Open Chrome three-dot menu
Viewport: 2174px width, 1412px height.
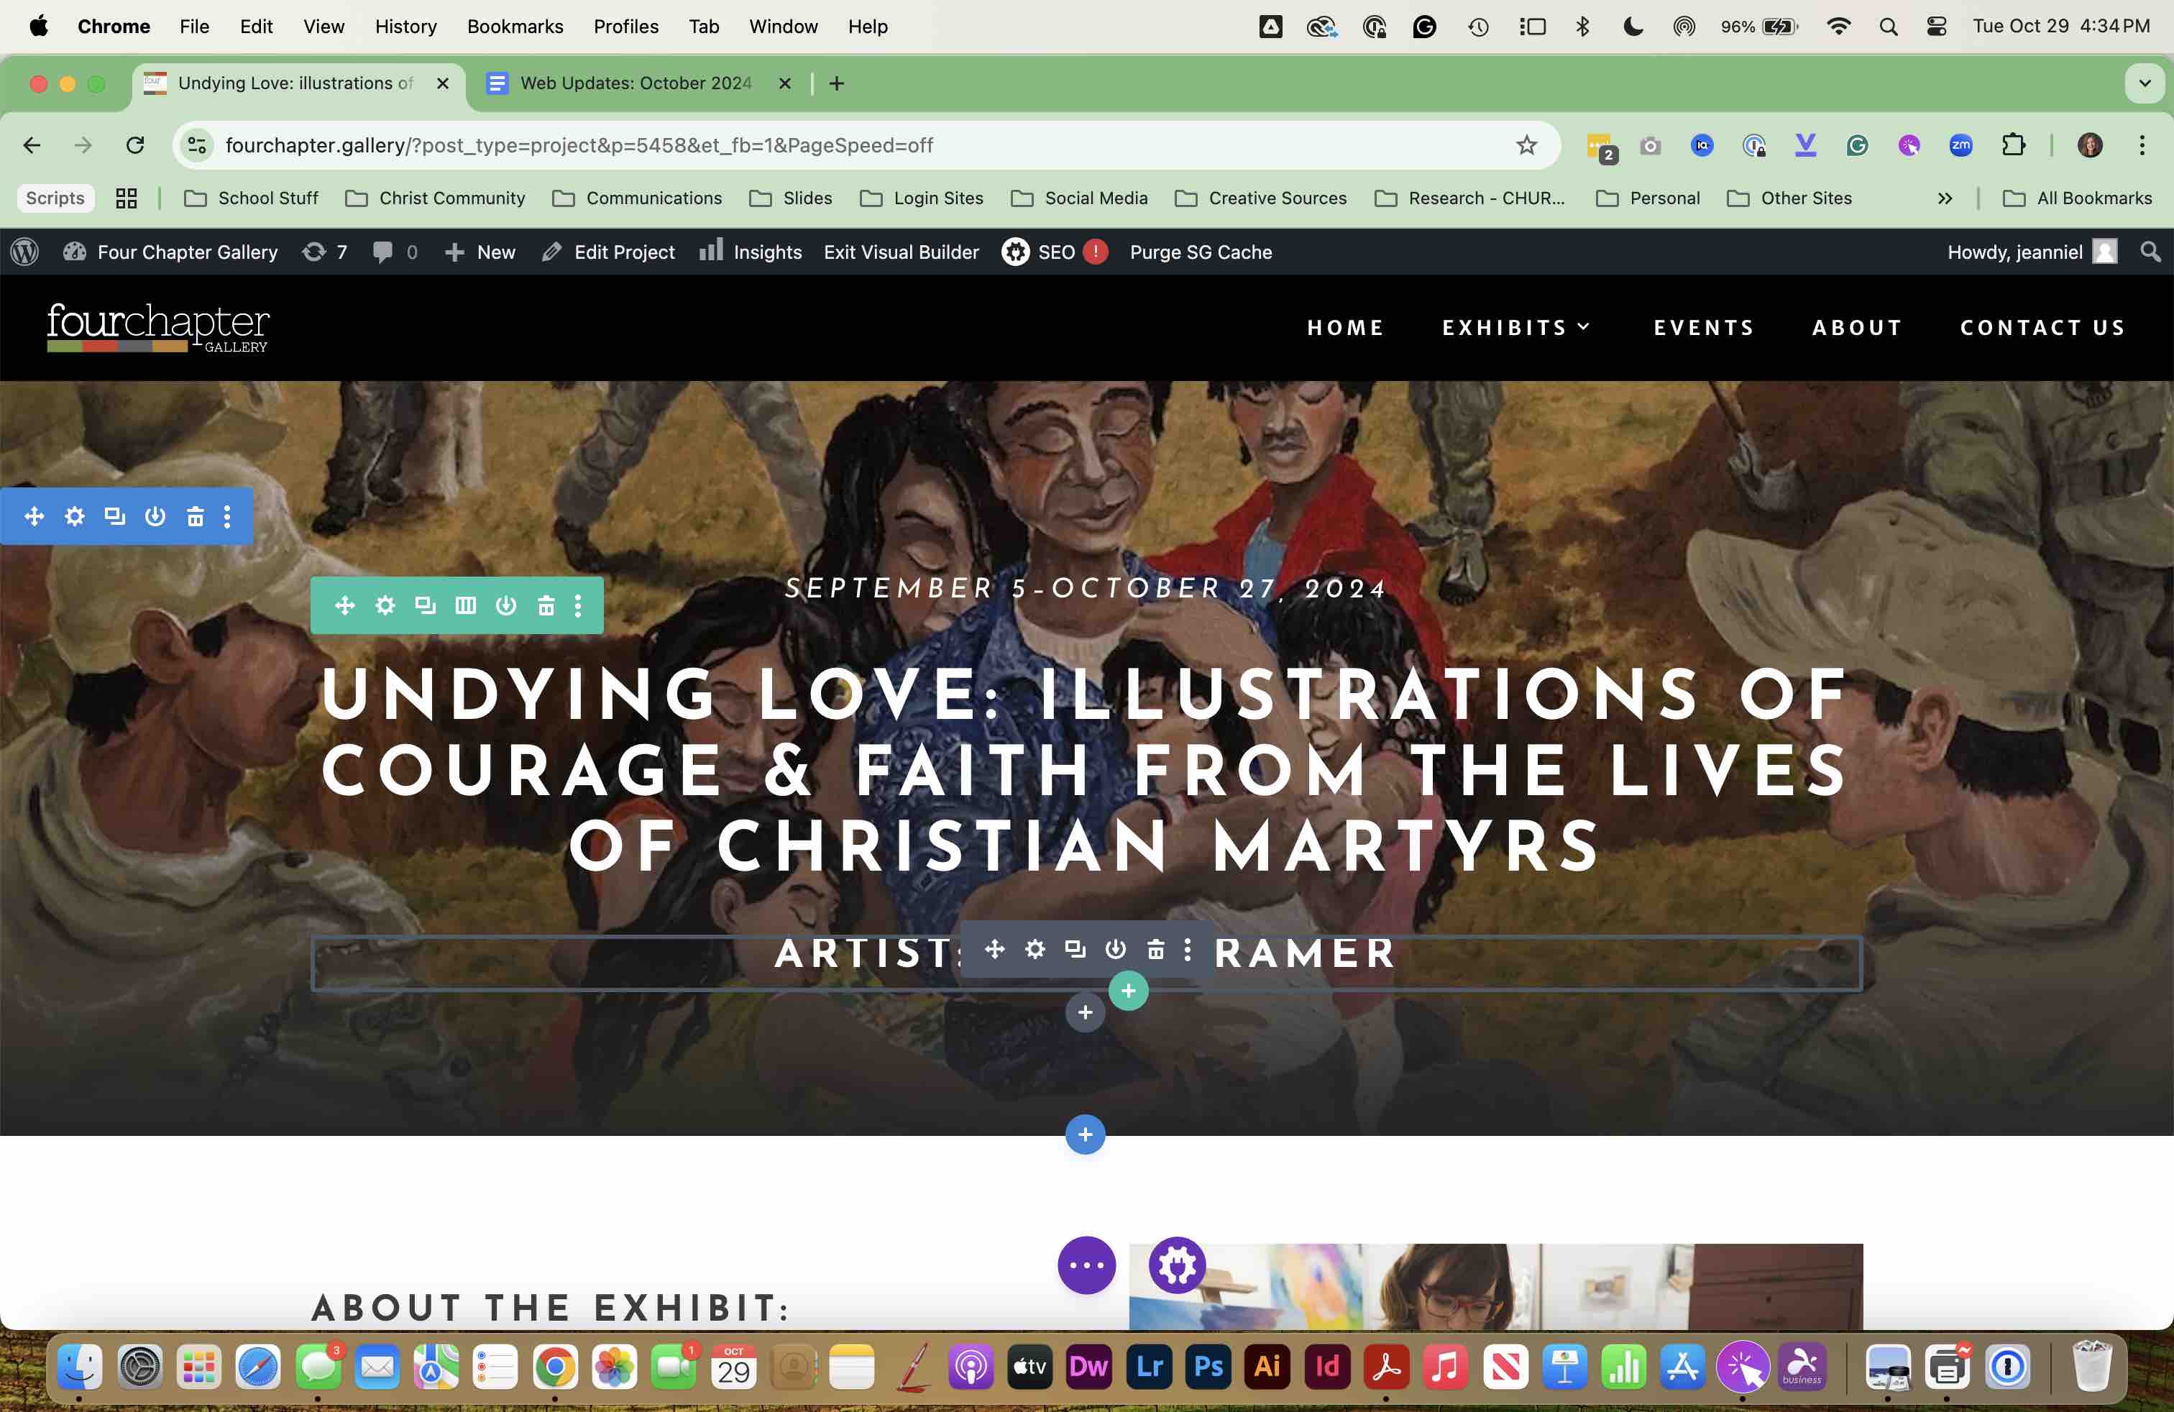point(2141,145)
